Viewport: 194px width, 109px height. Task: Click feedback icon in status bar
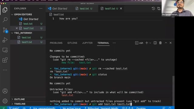point(164,108)
